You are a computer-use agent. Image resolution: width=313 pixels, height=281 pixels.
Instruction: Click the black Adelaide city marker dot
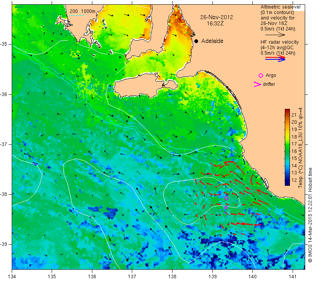(x=196, y=41)
